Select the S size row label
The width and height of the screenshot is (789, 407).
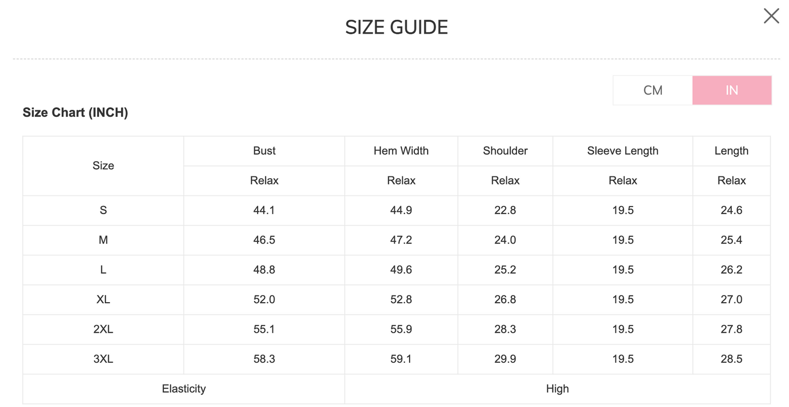point(103,210)
